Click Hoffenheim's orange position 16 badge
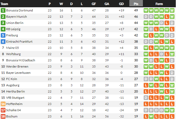Screen dimensions: 176x119 click(3, 104)
